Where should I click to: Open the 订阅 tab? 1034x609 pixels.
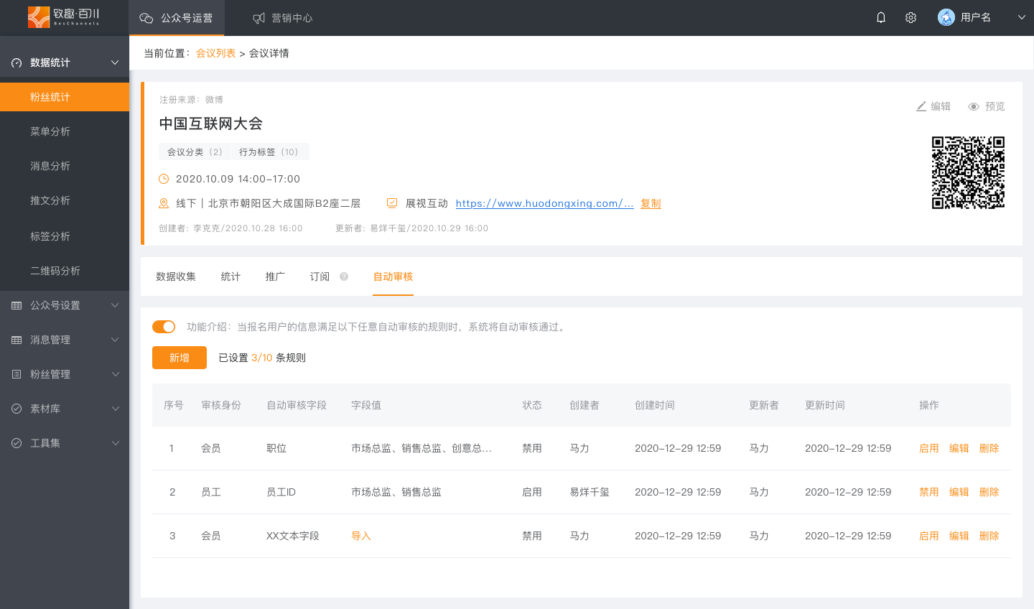coord(320,276)
